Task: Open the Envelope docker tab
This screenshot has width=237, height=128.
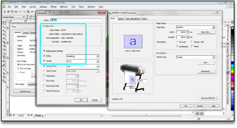Action: [228, 48]
